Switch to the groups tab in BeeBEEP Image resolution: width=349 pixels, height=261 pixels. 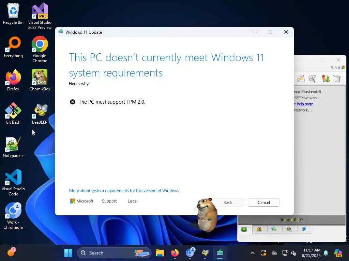(289, 229)
